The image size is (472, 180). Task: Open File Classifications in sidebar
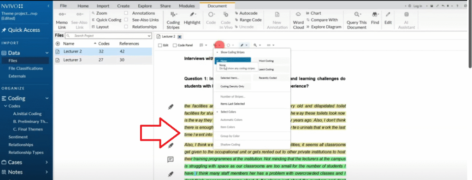26,68
